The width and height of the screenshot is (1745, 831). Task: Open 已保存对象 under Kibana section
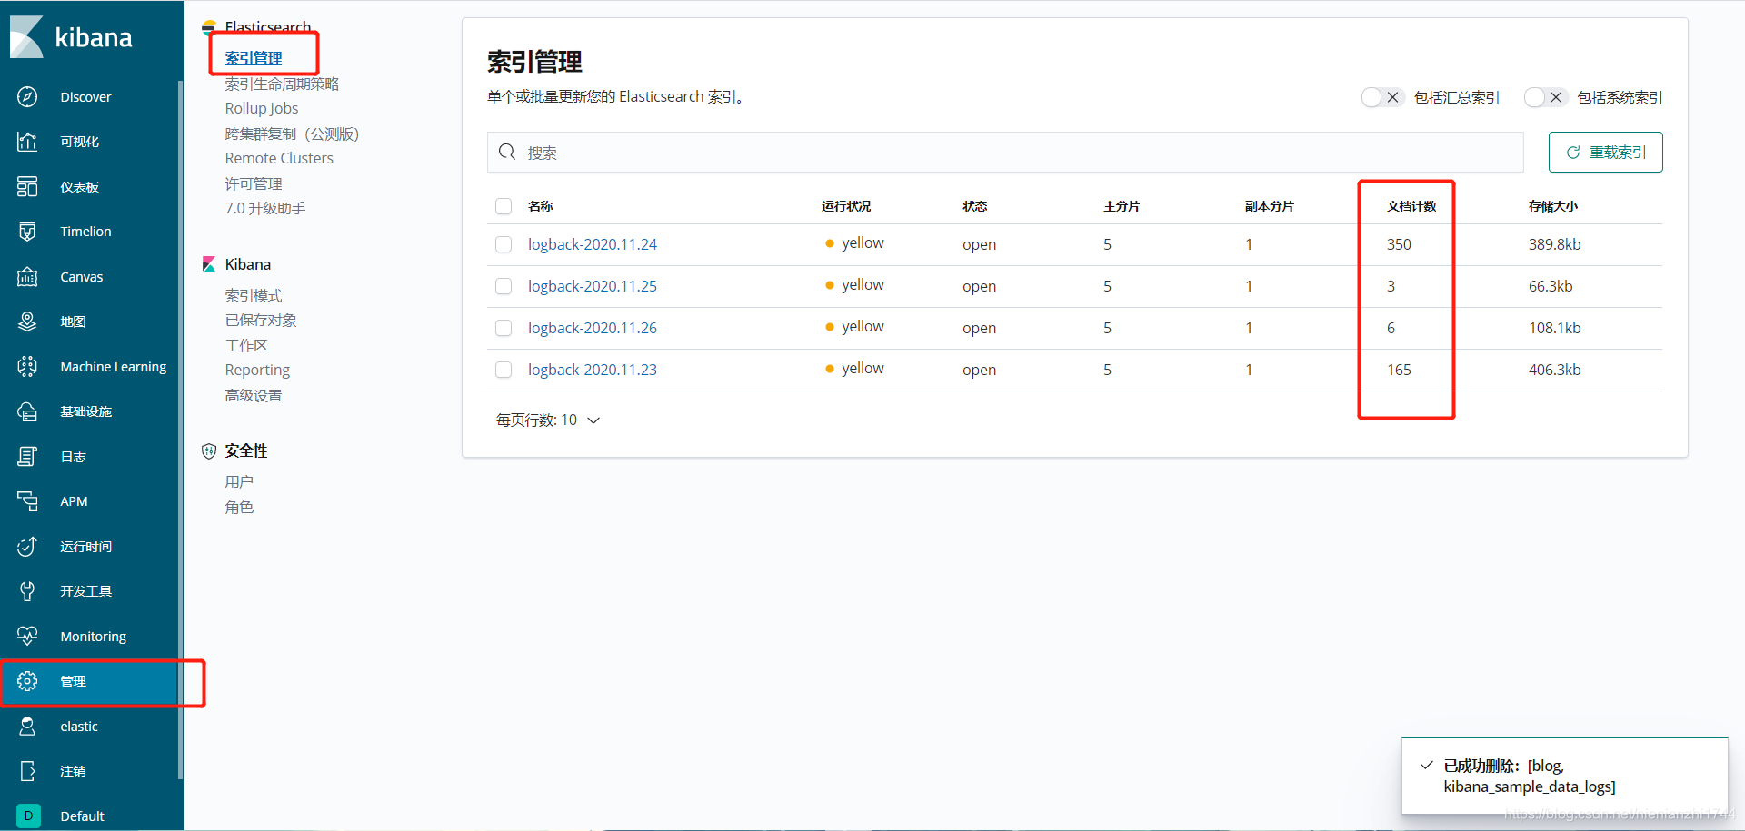261,320
